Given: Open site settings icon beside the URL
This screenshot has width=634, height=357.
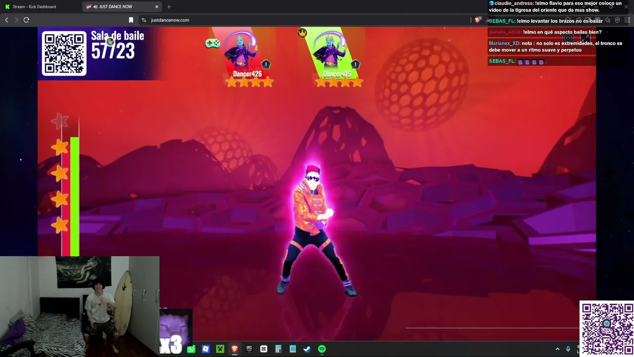Looking at the screenshot, I should [144, 20].
